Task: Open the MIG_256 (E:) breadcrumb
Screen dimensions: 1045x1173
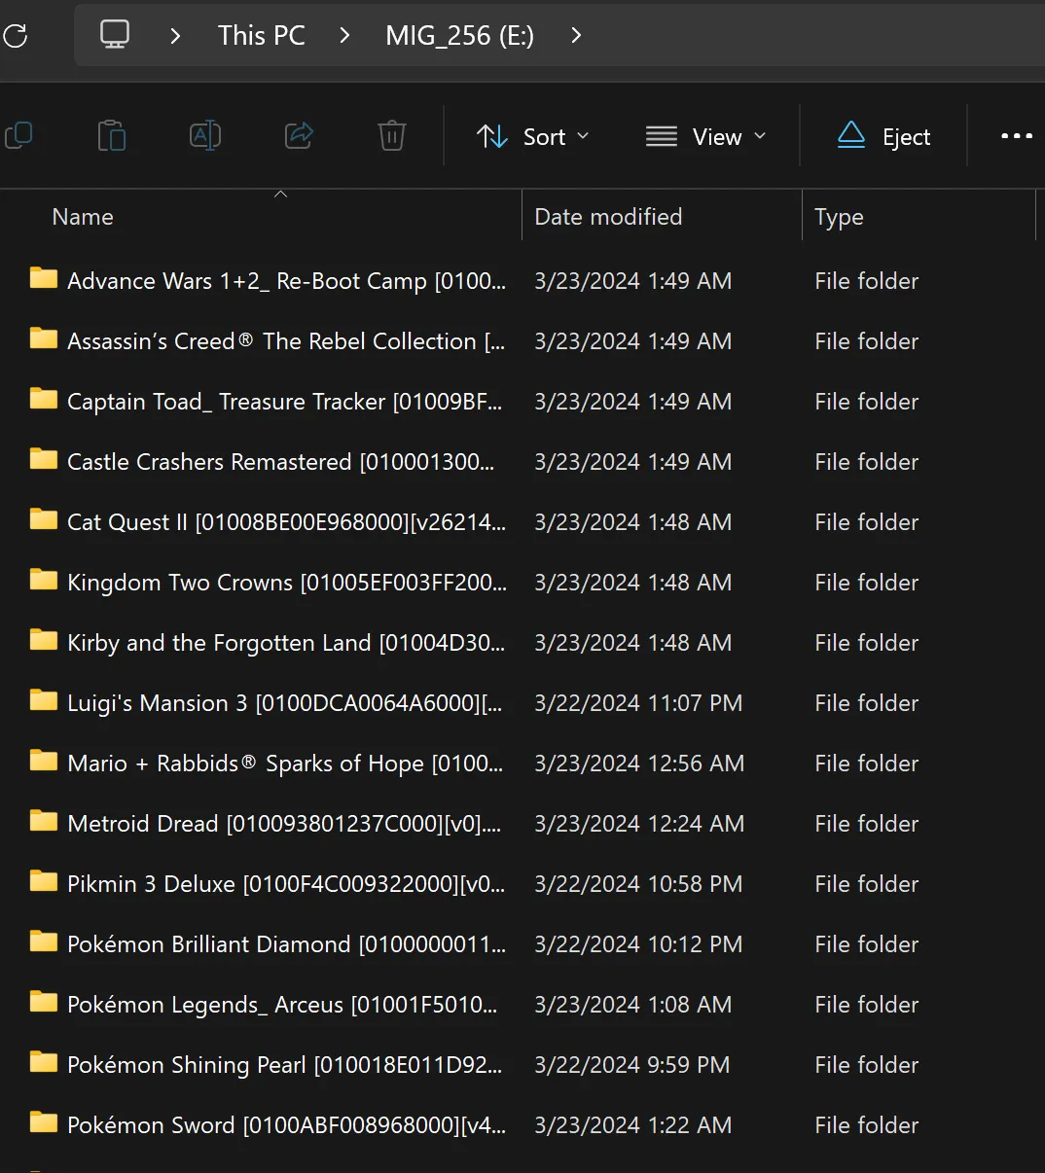Action: (459, 36)
